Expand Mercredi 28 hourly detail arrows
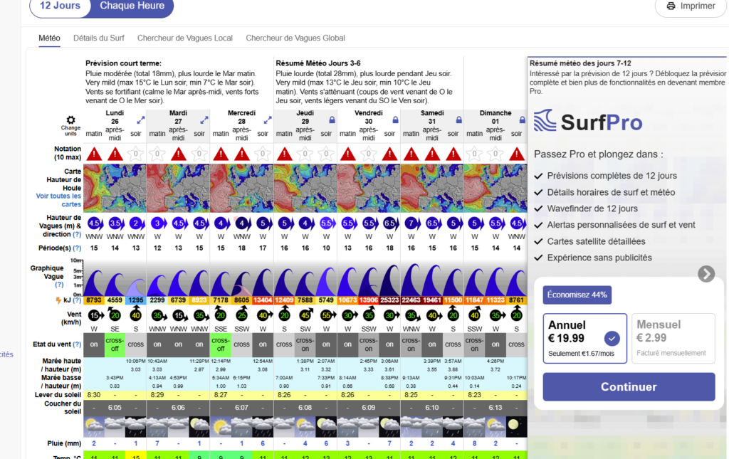 click(268, 121)
